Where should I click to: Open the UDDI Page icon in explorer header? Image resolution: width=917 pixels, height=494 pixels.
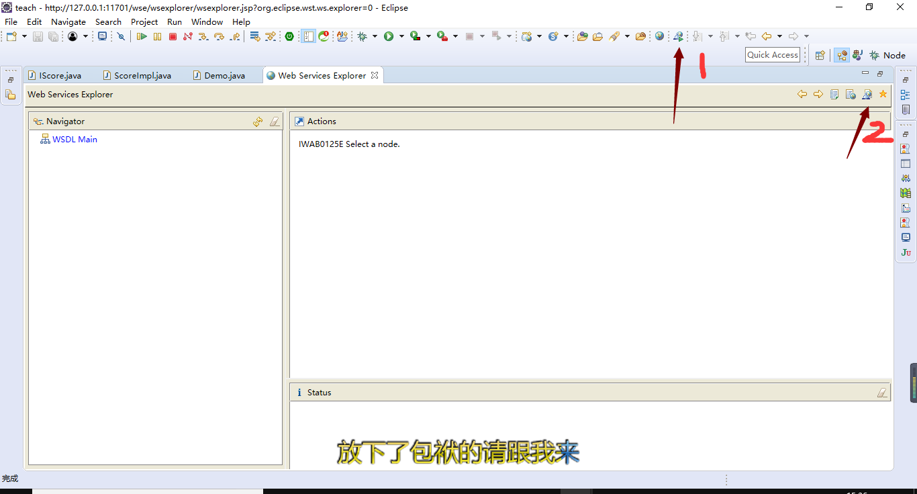pos(834,95)
